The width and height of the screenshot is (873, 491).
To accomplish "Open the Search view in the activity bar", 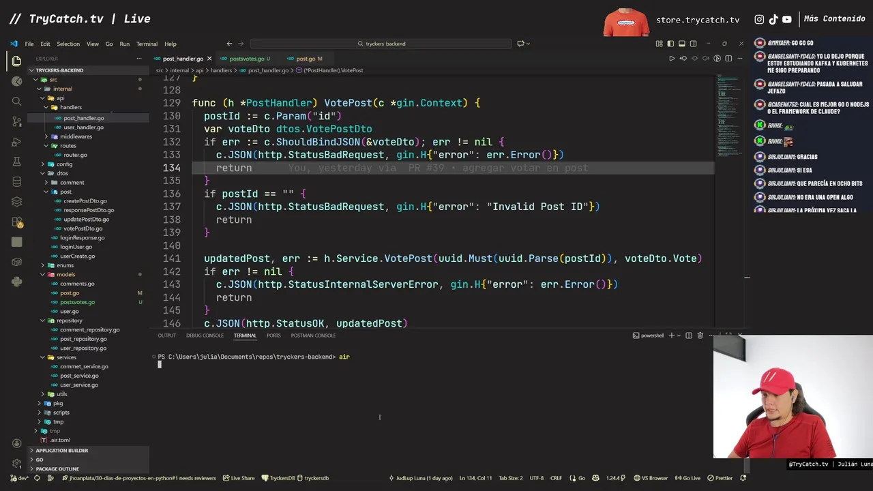I will [16, 101].
